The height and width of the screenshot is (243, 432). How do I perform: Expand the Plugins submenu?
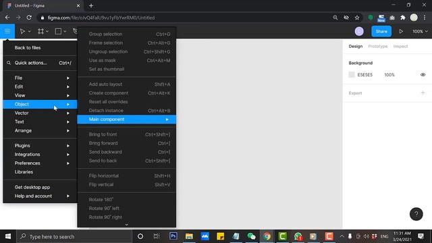coord(40,146)
